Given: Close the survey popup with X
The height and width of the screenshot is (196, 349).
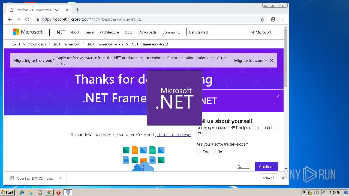Looking at the screenshot, I should pos(278,96).
